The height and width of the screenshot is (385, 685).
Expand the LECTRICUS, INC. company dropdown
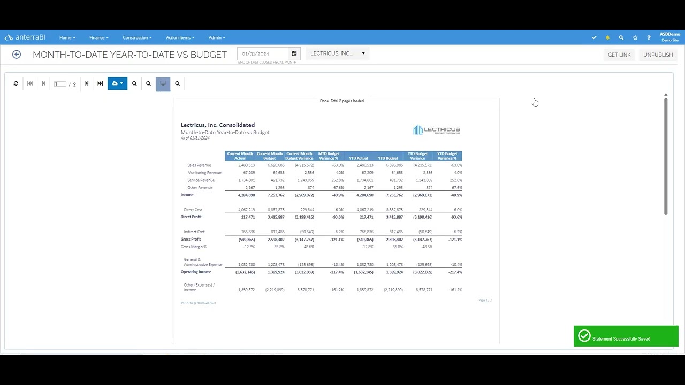click(x=338, y=53)
